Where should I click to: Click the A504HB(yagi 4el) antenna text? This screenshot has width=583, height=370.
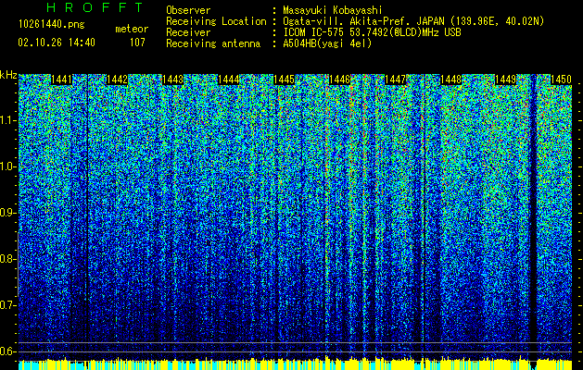click(x=327, y=43)
